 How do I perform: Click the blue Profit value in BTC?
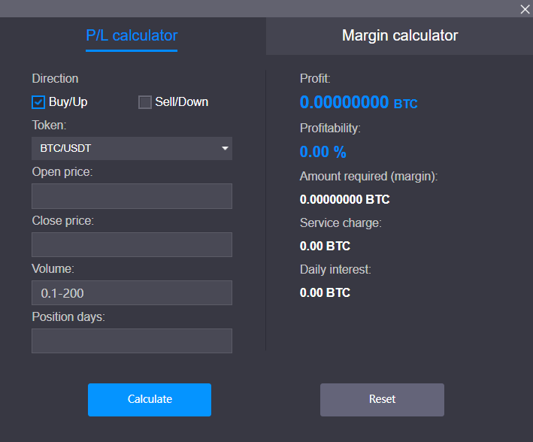click(359, 102)
